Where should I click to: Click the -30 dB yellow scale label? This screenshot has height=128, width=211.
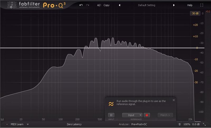(196, 82)
